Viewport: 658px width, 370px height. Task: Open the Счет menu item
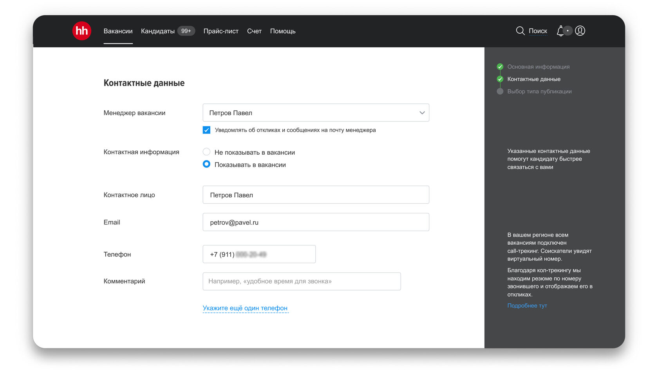pos(254,31)
